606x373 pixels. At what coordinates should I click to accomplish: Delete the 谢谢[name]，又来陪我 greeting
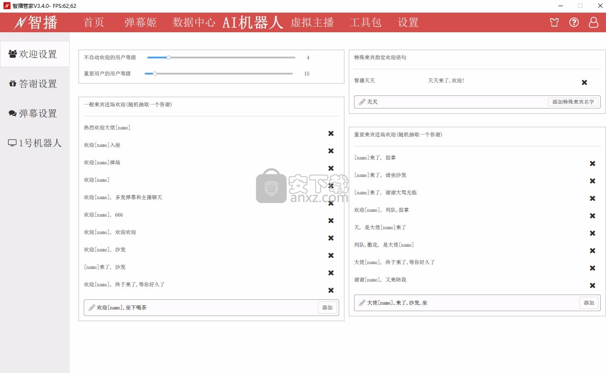(592, 285)
